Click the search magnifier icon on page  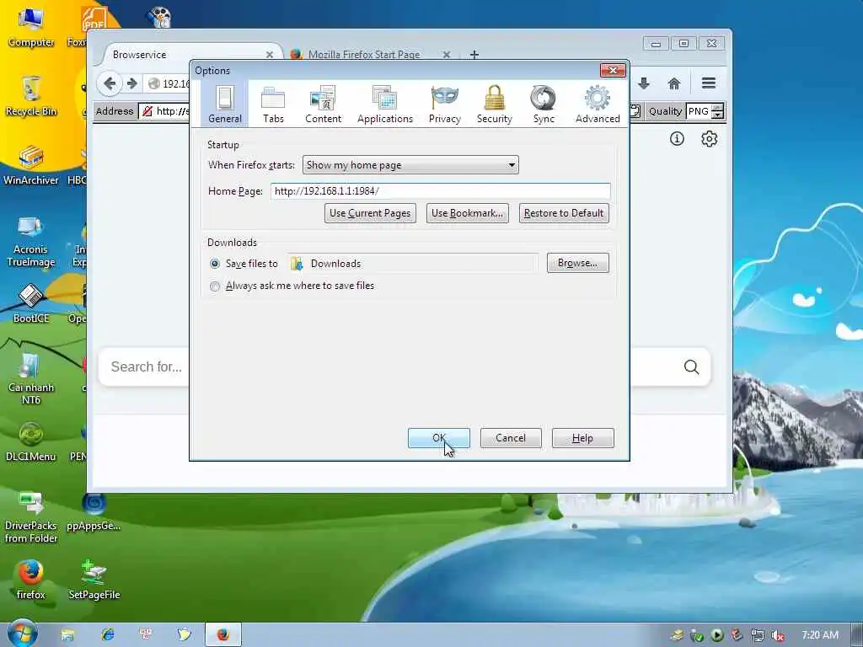[x=692, y=367]
